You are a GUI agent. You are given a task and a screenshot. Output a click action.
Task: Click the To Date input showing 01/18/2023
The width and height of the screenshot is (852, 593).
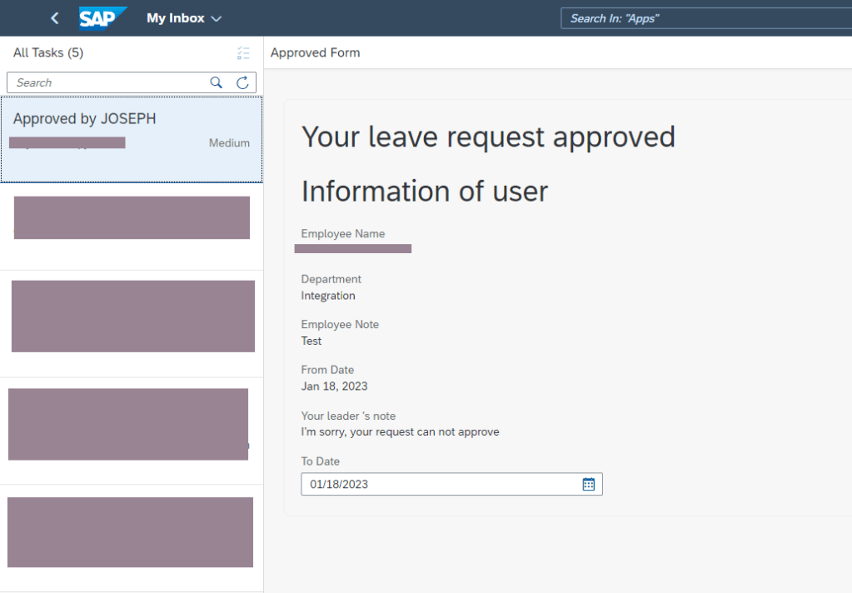[441, 484]
